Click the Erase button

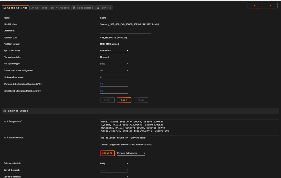(x=141, y=100)
